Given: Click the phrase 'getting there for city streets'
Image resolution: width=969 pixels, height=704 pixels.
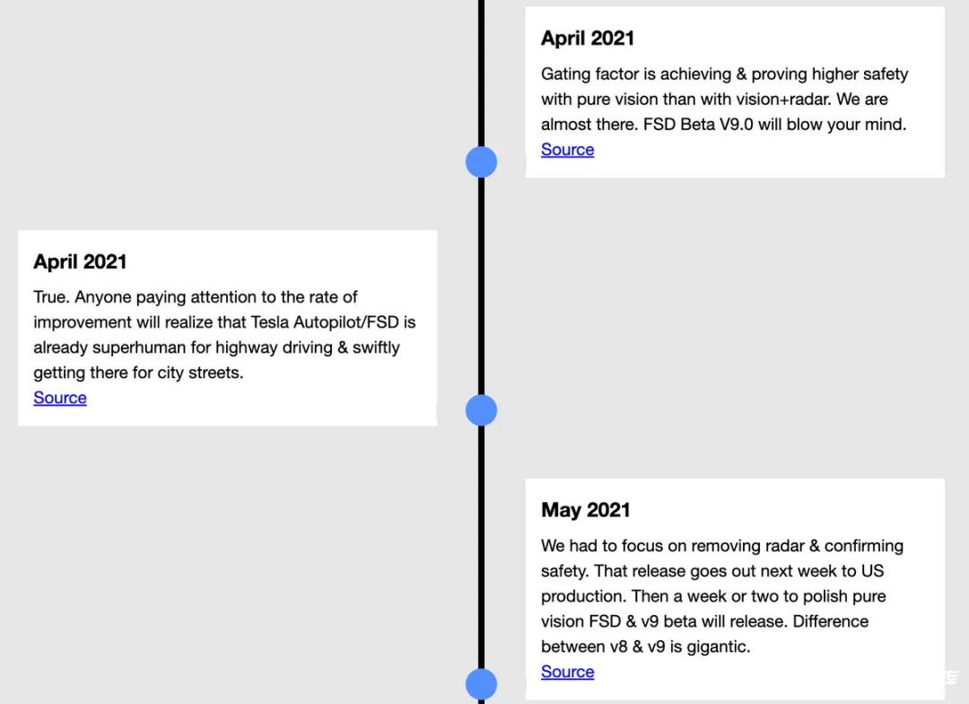Looking at the screenshot, I should click(138, 373).
